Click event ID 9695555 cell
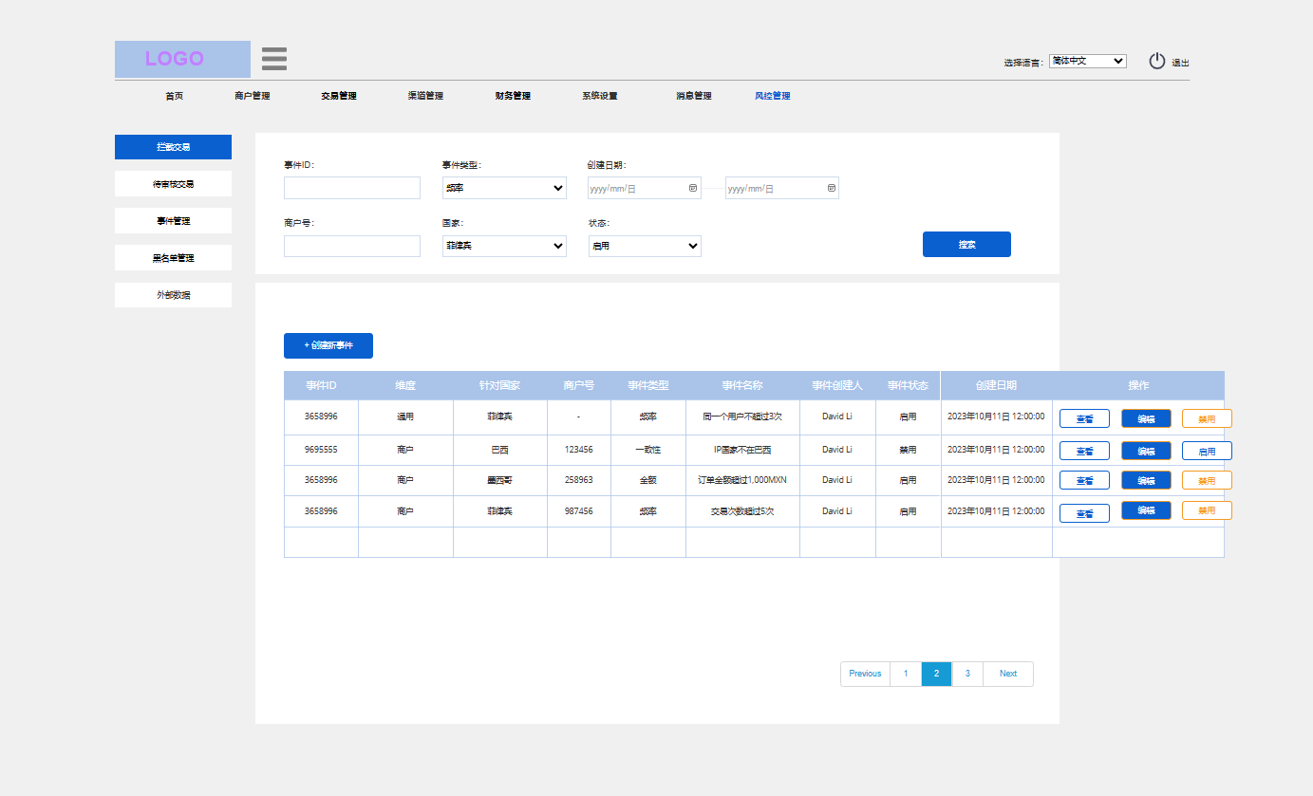 (x=321, y=450)
